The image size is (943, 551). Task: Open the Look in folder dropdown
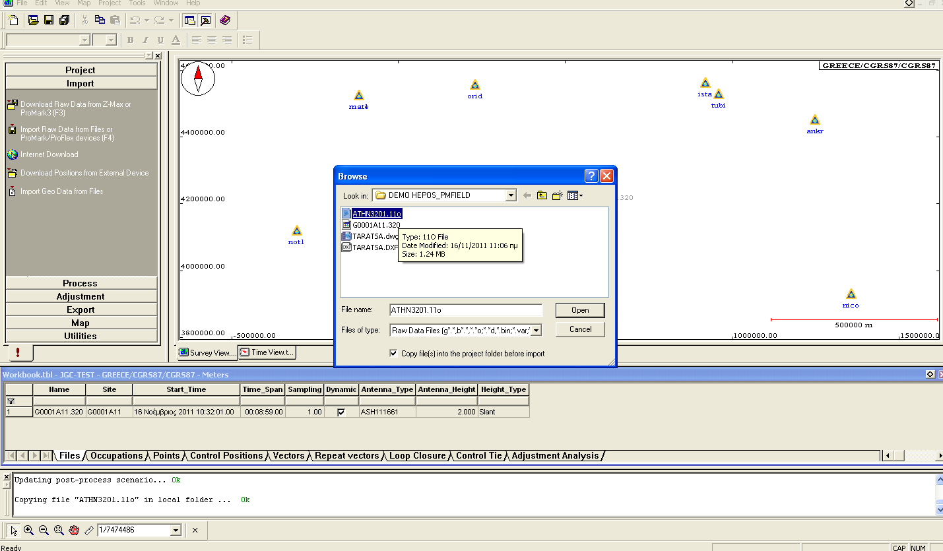tap(511, 195)
